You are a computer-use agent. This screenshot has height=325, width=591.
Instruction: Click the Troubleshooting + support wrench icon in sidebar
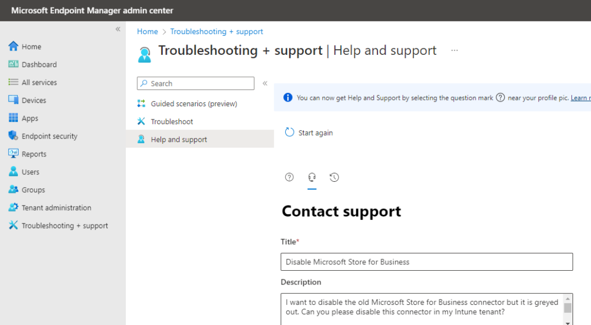click(13, 225)
